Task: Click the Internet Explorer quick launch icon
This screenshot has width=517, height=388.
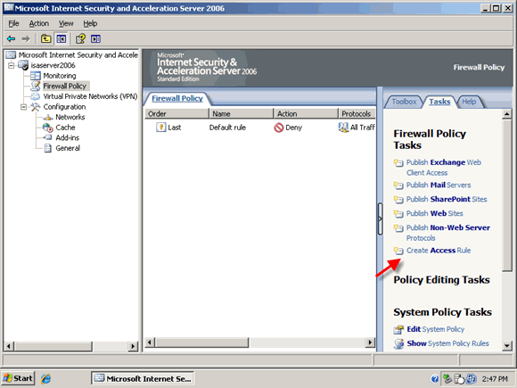Action: tap(45, 378)
